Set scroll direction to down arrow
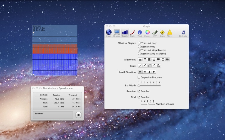 [x=149, y=72]
